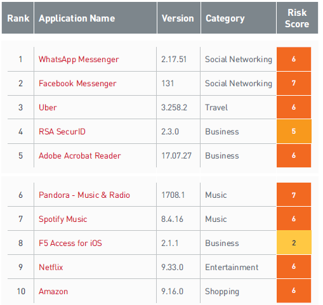Select the Amazon app link
This screenshot has width=323, height=305.
tap(53, 291)
